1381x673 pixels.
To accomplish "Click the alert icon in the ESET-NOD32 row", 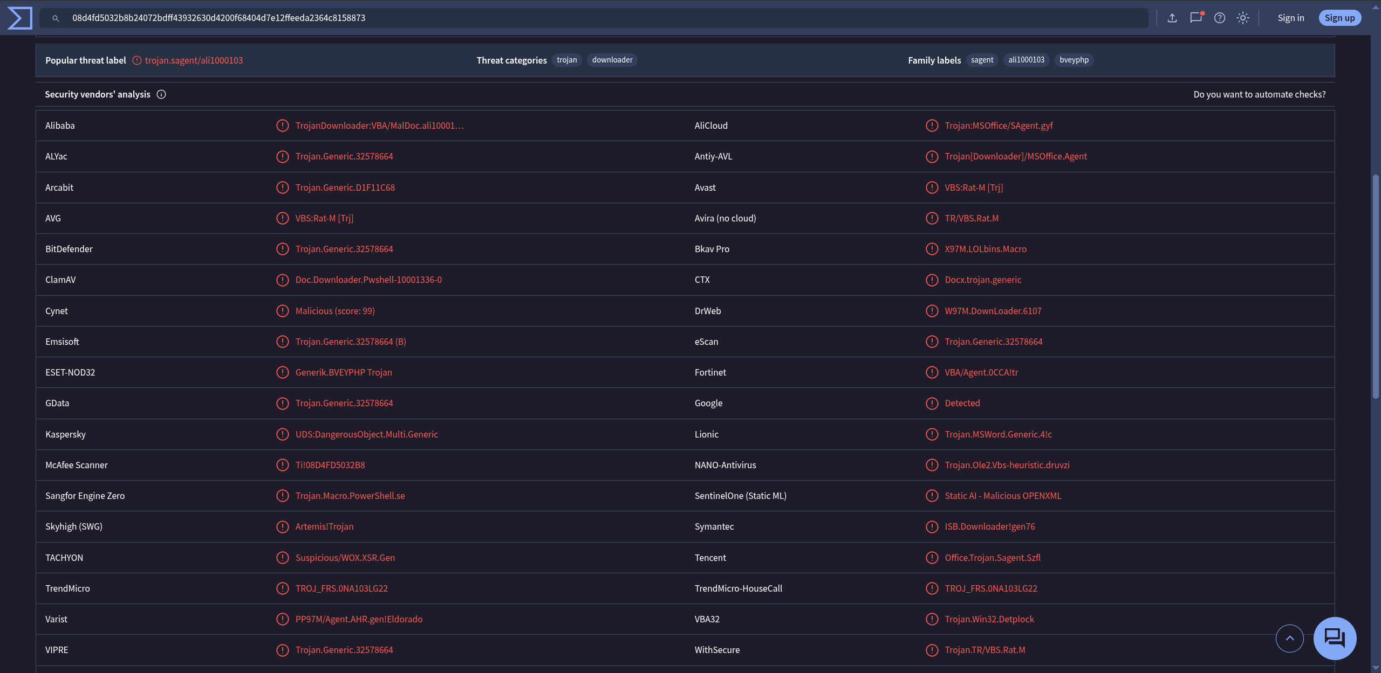I will [283, 372].
